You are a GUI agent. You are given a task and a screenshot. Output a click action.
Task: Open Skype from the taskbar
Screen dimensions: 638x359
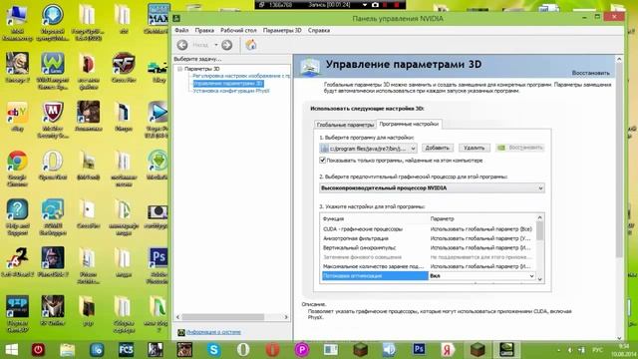[x=213, y=350]
